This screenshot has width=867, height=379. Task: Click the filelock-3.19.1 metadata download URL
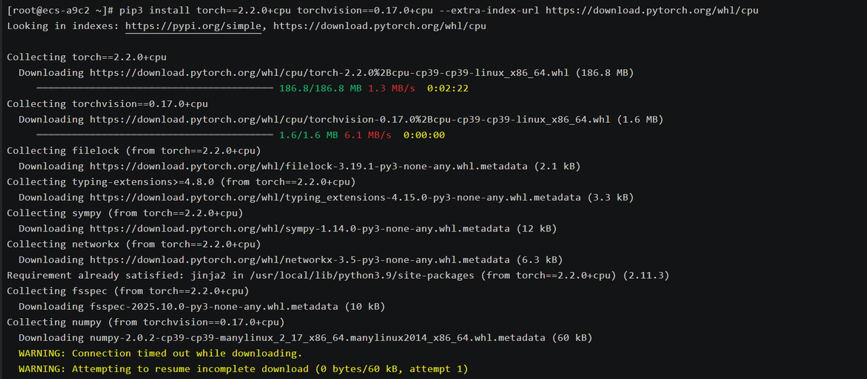pos(309,166)
